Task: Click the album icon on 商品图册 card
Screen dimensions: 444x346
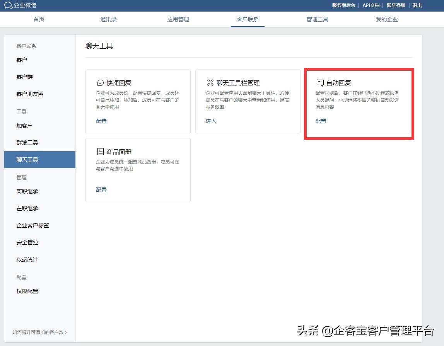Action: [101, 152]
